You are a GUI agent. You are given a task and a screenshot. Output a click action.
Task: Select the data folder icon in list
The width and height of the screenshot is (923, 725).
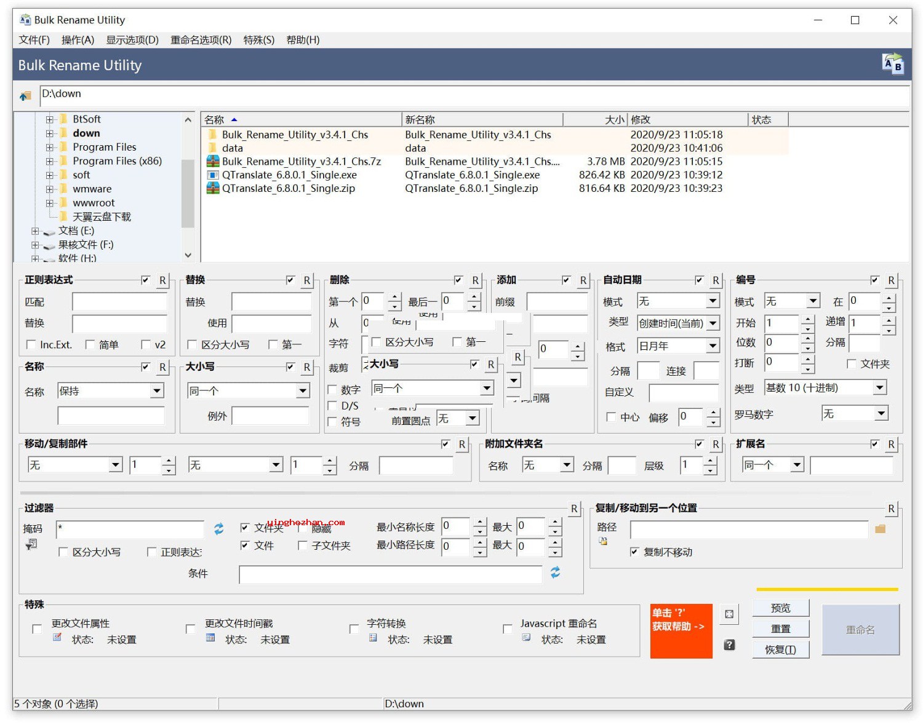pyautogui.click(x=213, y=148)
